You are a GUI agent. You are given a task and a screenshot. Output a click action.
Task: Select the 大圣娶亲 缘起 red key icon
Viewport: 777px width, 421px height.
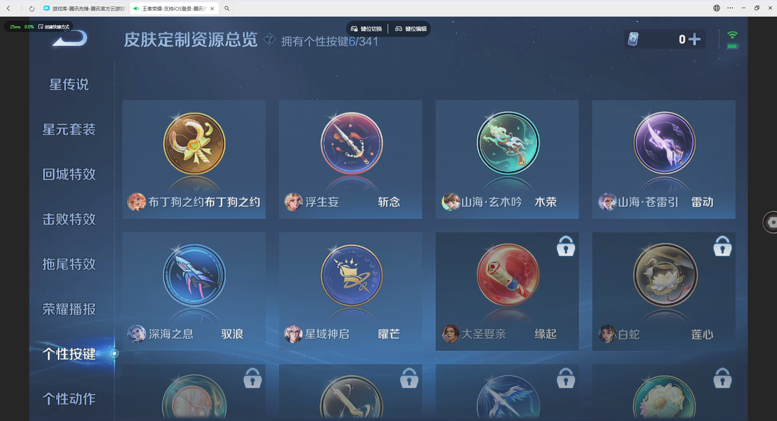click(508, 276)
